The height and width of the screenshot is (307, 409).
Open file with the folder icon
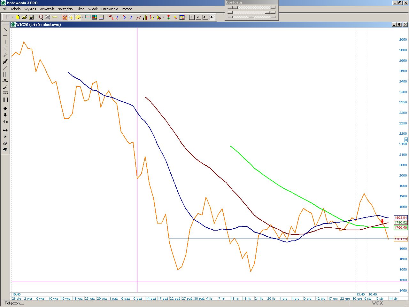point(24,17)
